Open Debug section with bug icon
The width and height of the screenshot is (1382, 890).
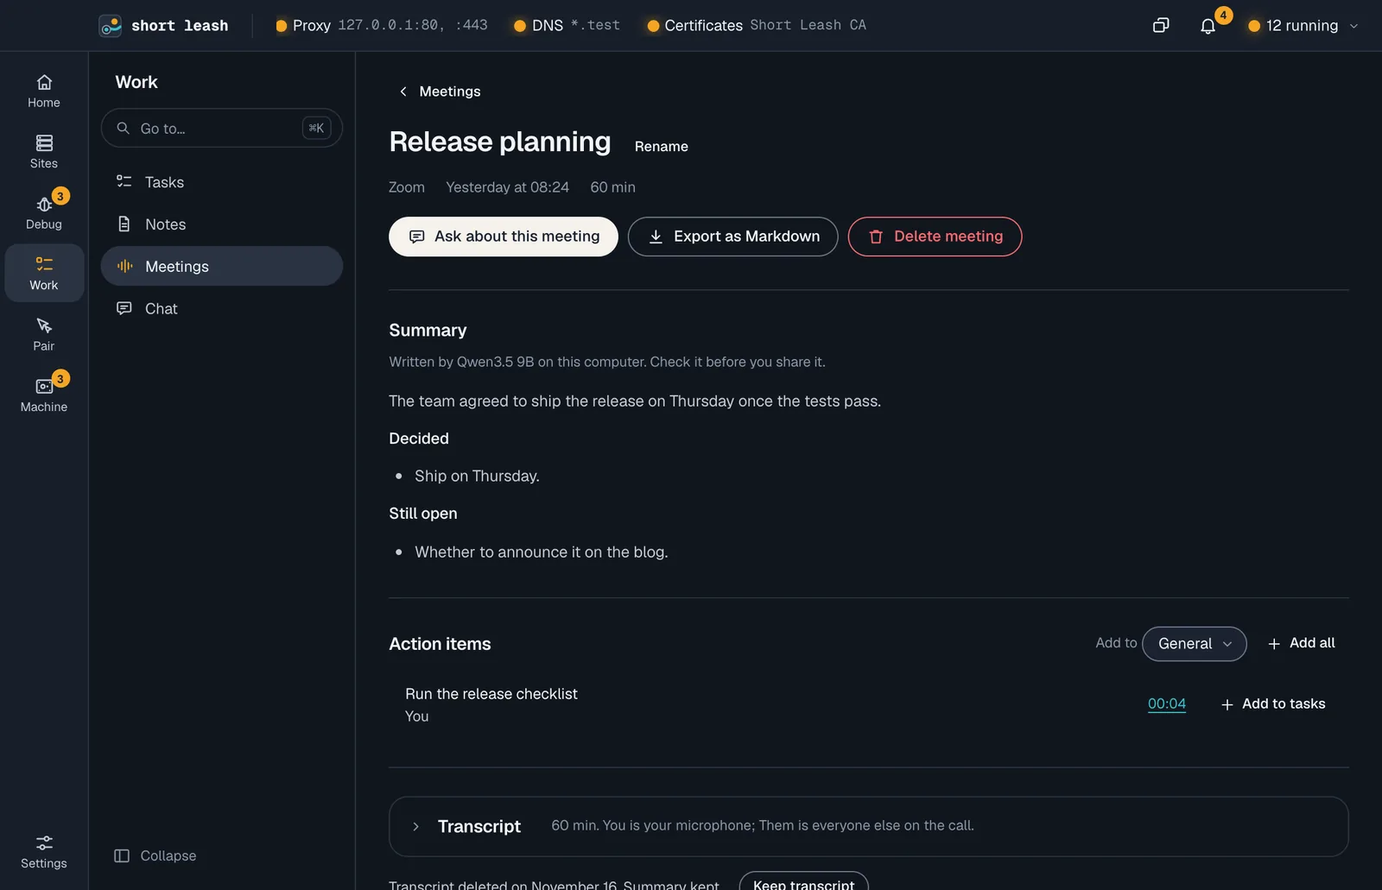click(x=44, y=212)
